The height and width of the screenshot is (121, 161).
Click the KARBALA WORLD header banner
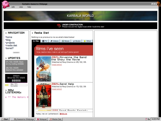tap(80, 16)
